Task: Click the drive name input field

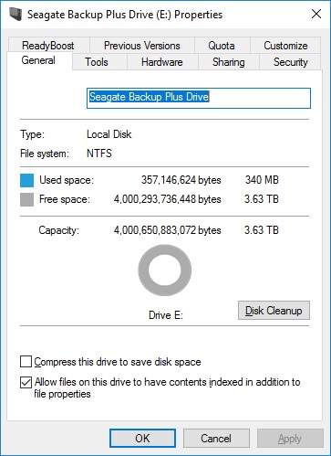Action: point(199,98)
